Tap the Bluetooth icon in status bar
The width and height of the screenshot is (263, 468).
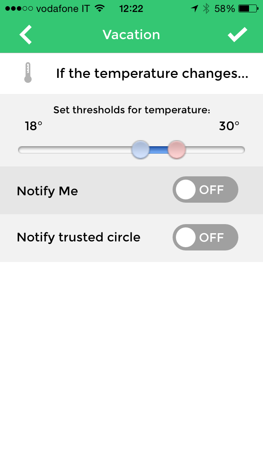pyautogui.click(x=206, y=8)
